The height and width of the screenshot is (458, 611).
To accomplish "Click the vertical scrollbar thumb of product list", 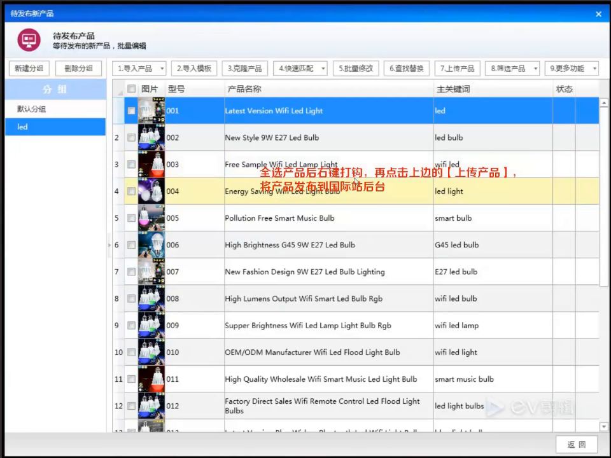I will tap(603, 197).
